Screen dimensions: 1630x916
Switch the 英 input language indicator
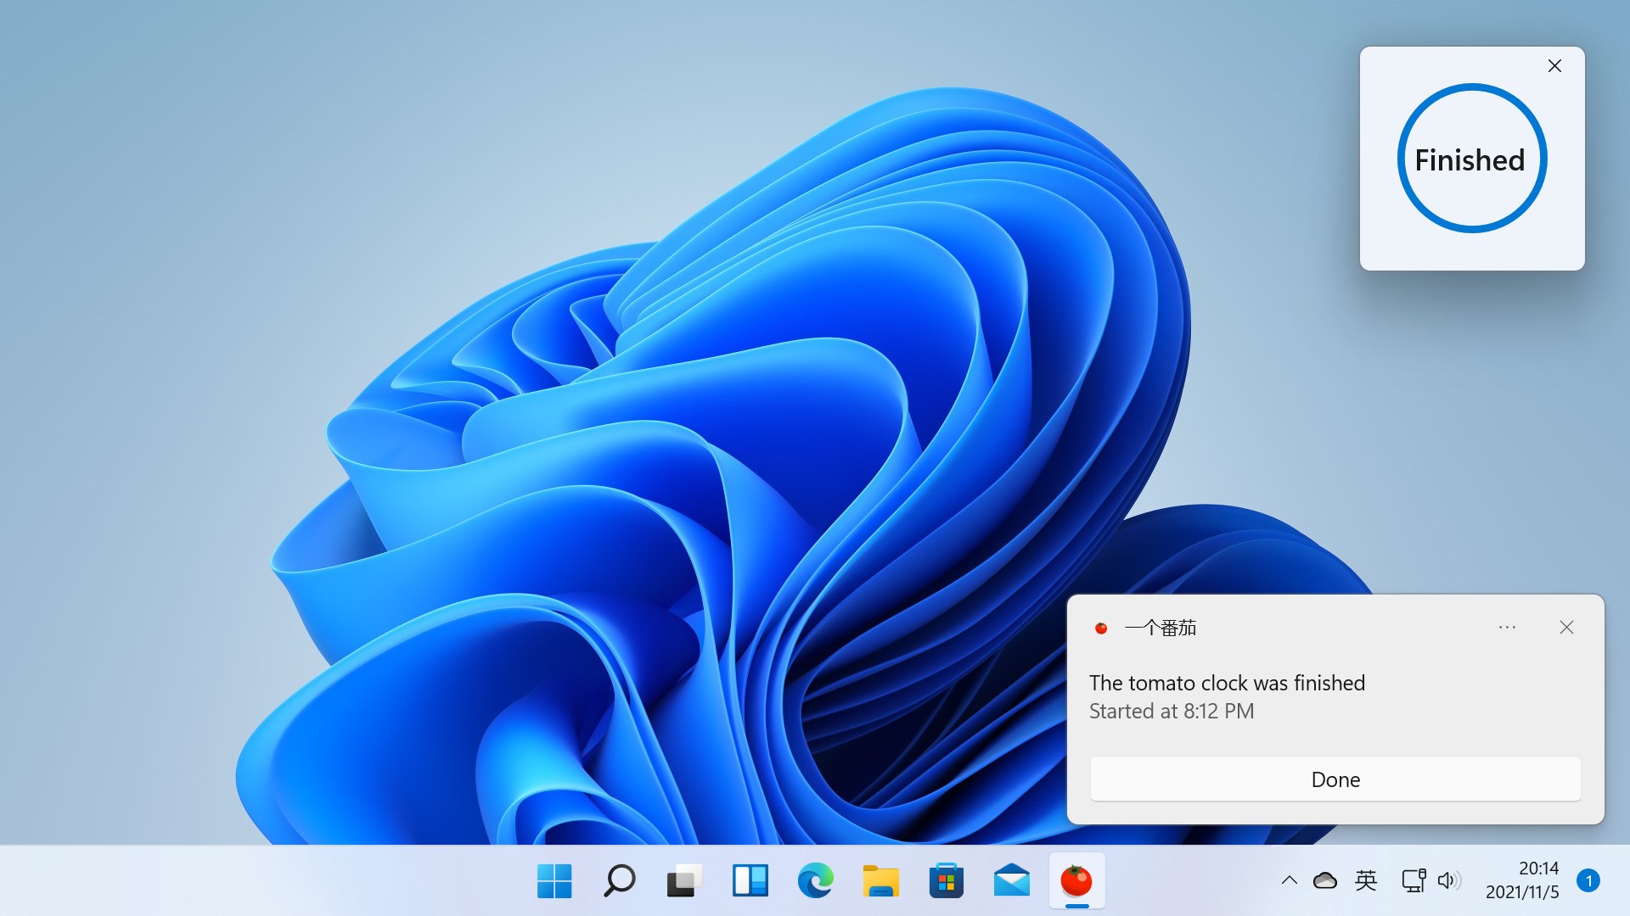(x=1366, y=880)
